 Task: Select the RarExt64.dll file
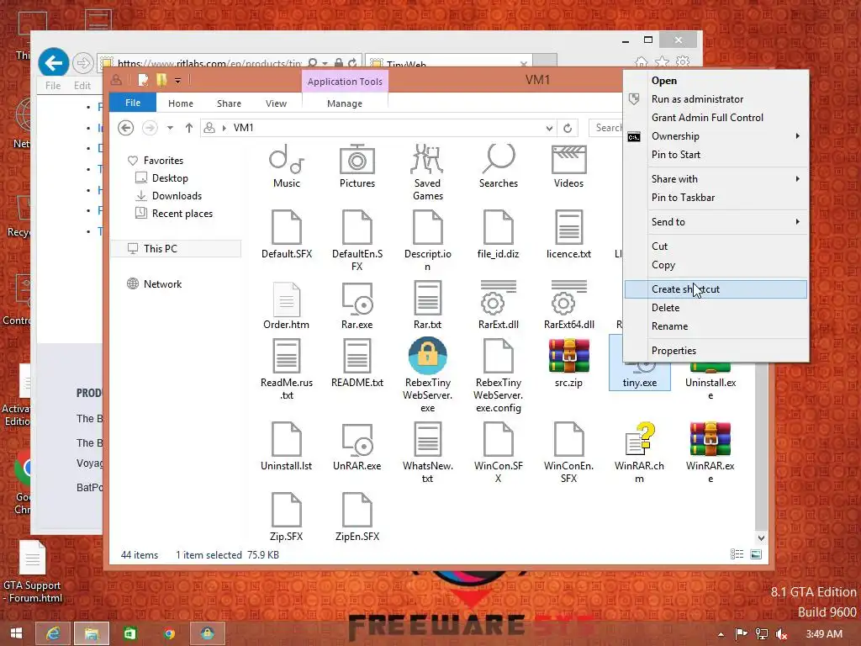point(568,305)
